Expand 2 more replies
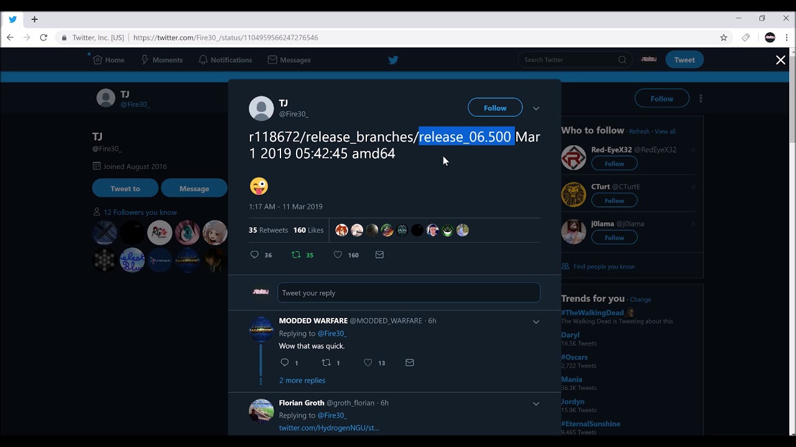This screenshot has height=447, width=796. (x=302, y=381)
